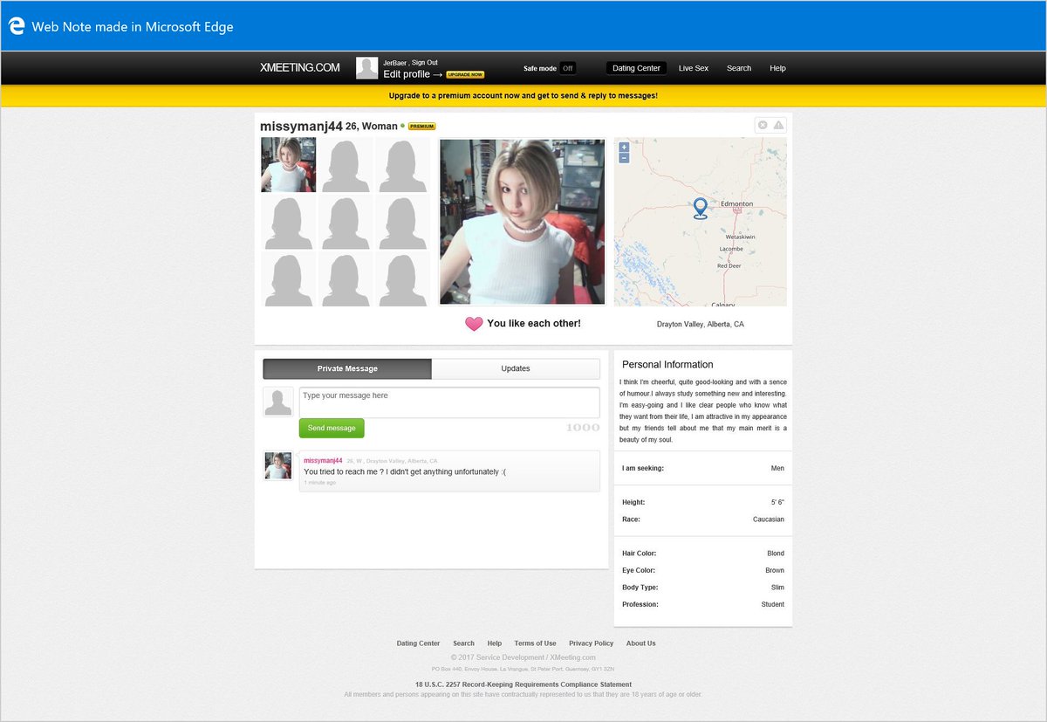1047x722 pixels.
Task: Open the 18 U.S.C. 2257 compliance statement
Action: click(x=523, y=684)
